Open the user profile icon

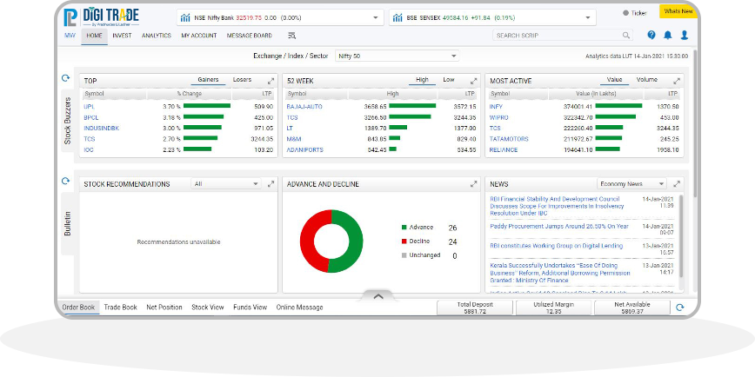685,35
